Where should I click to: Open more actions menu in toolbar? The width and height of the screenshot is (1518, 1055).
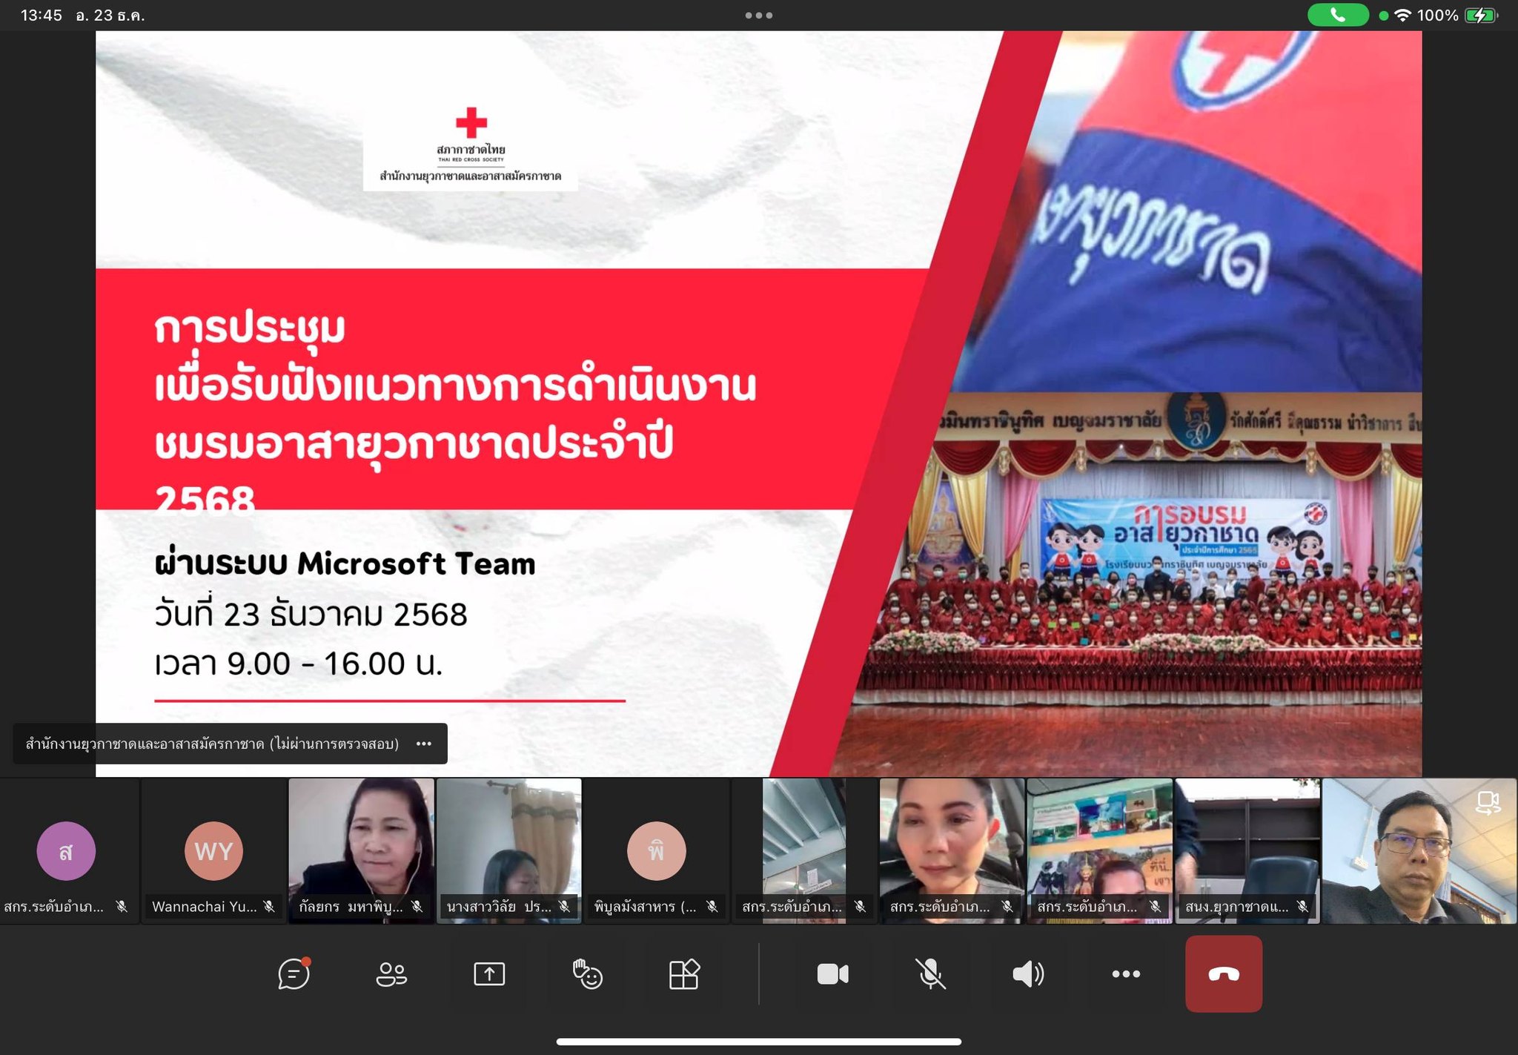click(1126, 973)
